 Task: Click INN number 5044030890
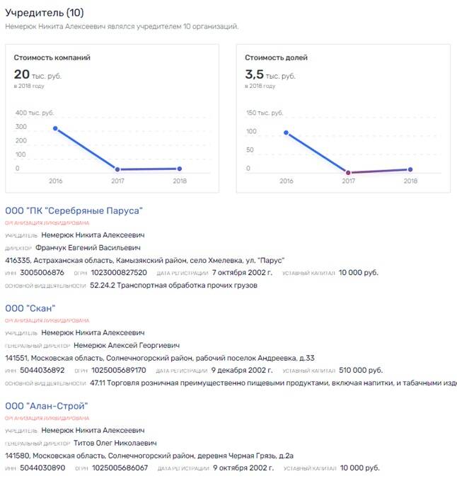tap(42, 468)
